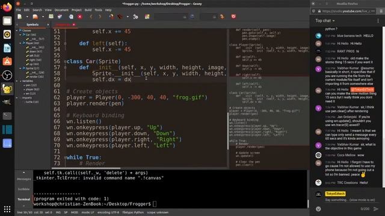Toggle fold marker on line 72 while True

point(65,157)
